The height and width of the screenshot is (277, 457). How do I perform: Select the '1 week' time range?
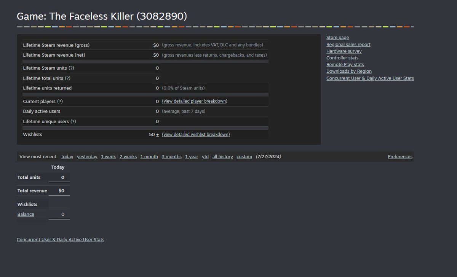[x=108, y=157]
